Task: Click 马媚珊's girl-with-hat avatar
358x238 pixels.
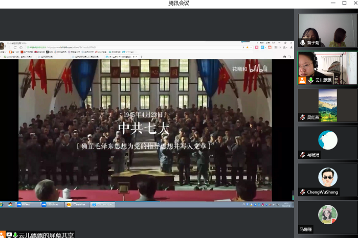Action: pyautogui.click(x=328, y=215)
